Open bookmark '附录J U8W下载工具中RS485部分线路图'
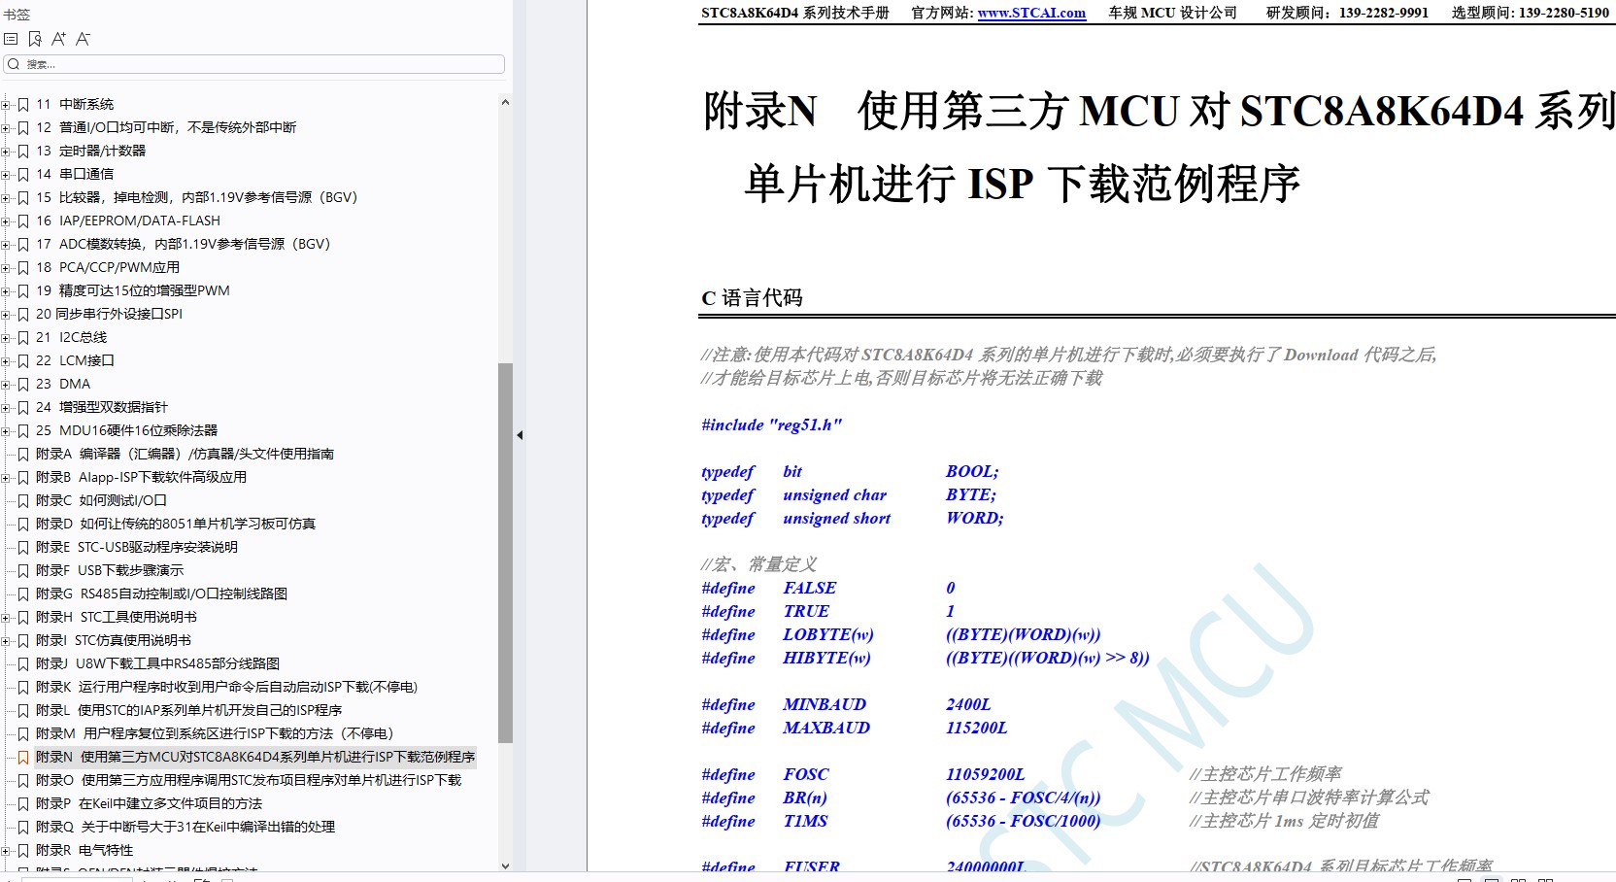1616x882 pixels. click(158, 663)
